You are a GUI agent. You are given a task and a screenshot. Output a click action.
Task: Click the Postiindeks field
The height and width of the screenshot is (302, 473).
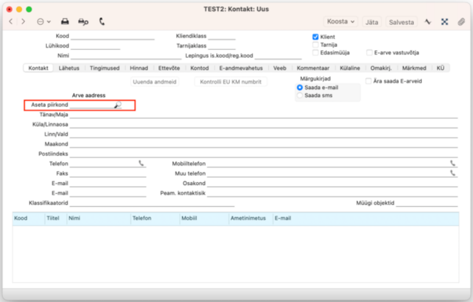(x=264, y=154)
